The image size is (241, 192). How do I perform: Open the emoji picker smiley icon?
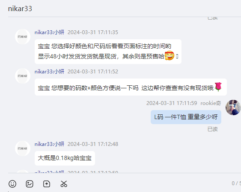12,184
